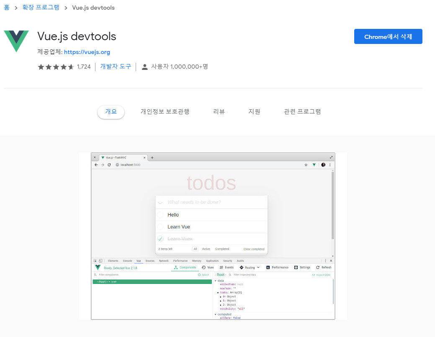Click back arrow in preview screenshot browser
The height and width of the screenshot is (337, 435).
pyautogui.click(x=96, y=165)
